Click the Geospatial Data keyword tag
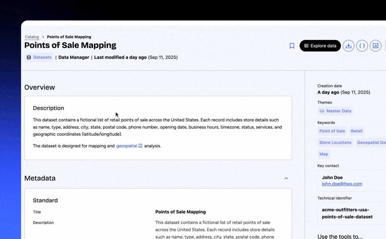Image resolution: width=386 pixels, height=239 pixels. pyautogui.click(x=371, y=143)
